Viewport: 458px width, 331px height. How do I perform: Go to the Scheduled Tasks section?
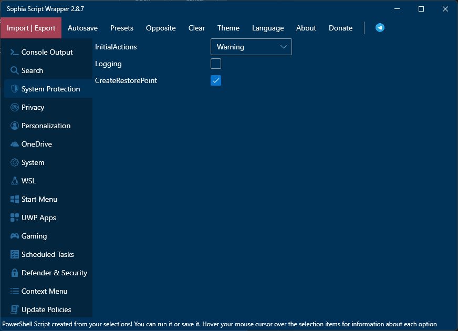47,254
